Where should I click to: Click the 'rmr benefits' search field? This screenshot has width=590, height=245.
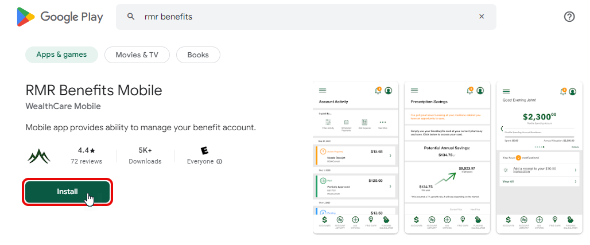pyautogui.click(x=304, y=17)
